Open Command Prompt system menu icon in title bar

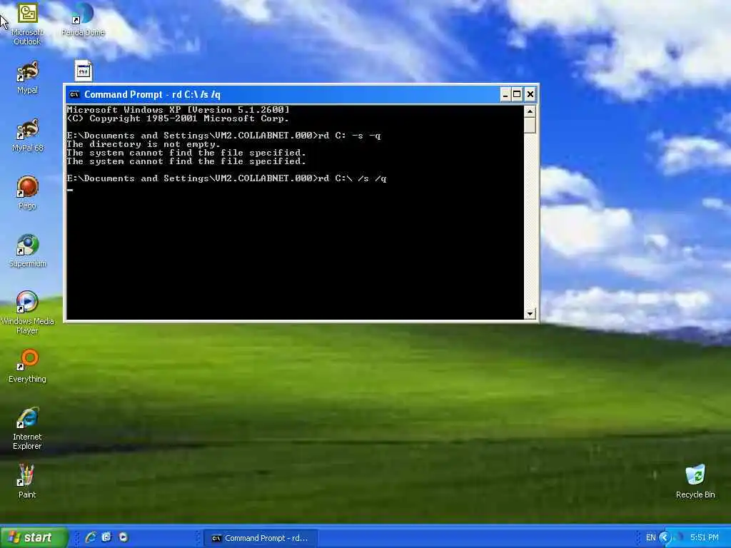point(74,95)
